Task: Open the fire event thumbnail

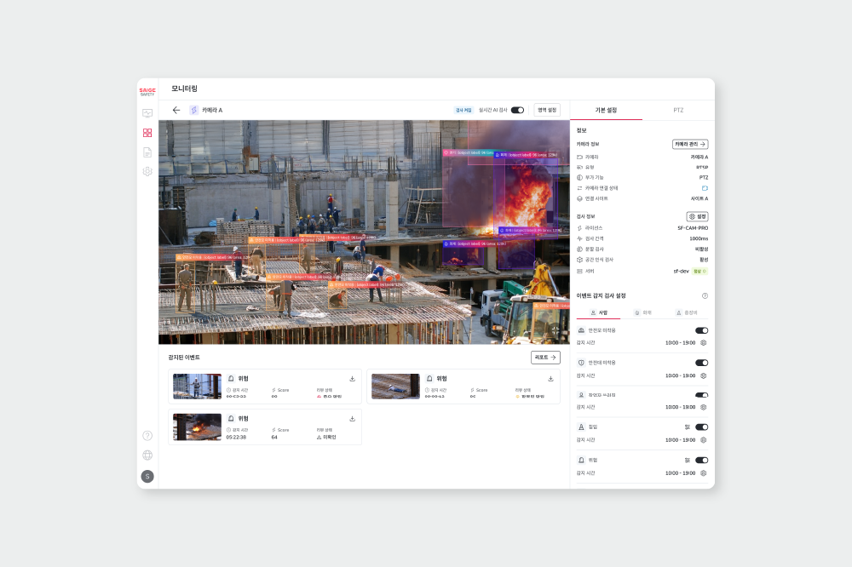Action: (197, 427)
